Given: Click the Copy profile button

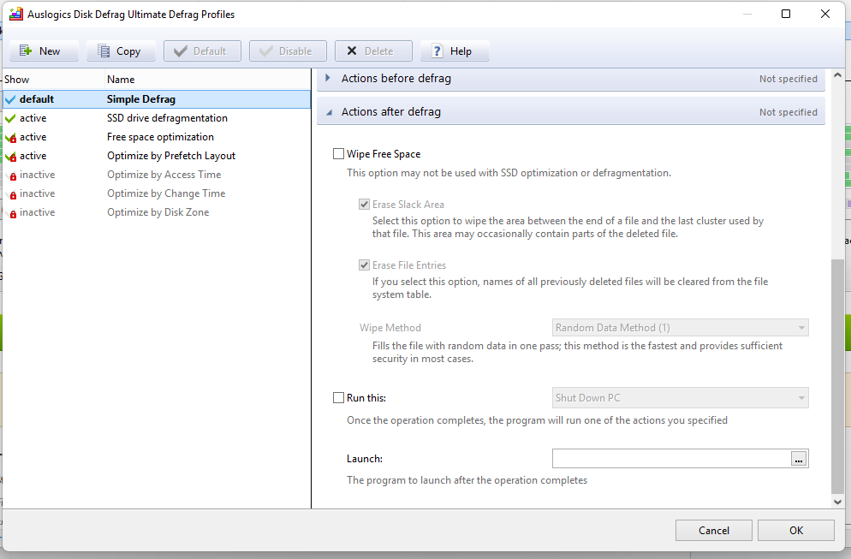Looking at the screenshot, I should (121, 51).
